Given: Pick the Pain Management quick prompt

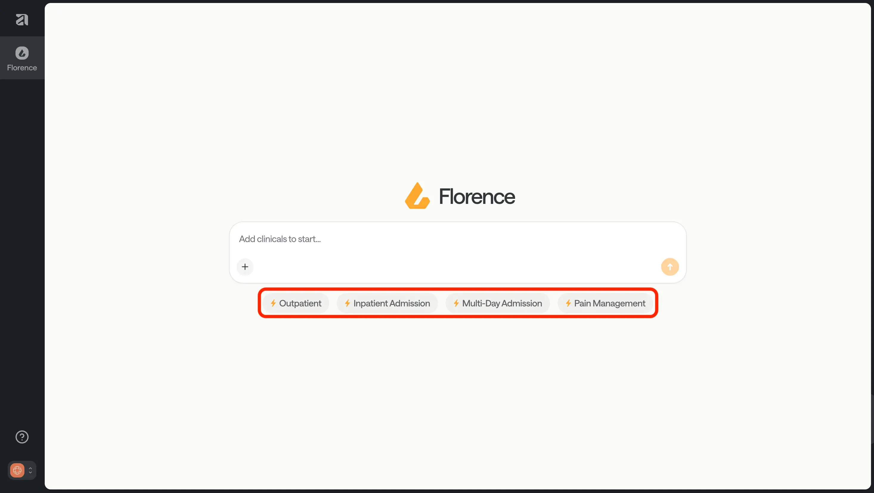Looking at the screenshot, I should coord(609,303).
